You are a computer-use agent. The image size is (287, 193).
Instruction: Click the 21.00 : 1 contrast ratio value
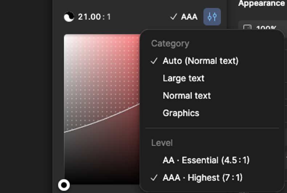click(x=94, y=17)
